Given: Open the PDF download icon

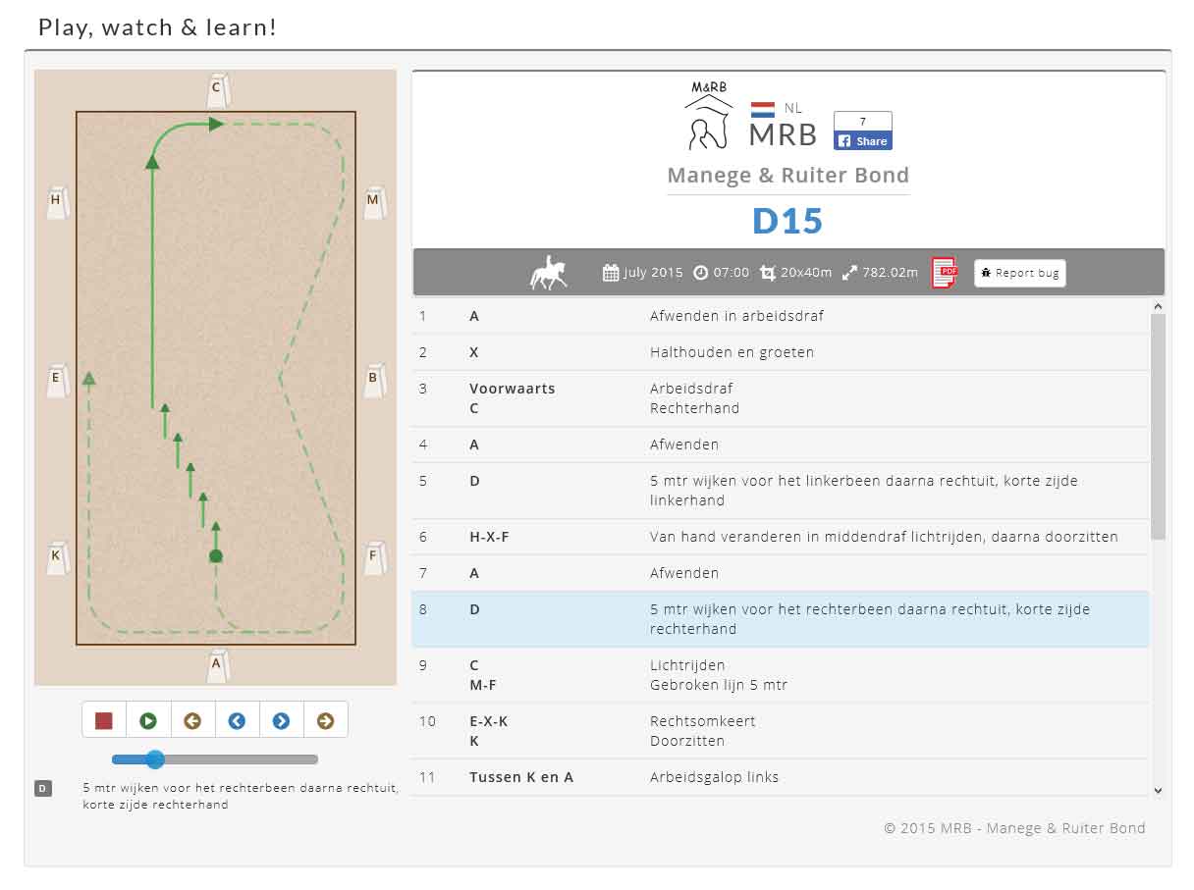Looking at the screenshot, I should 944,273.
